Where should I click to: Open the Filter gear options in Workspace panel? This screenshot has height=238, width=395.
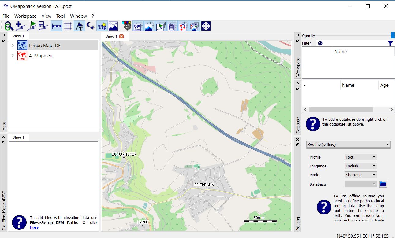coord(320,43)
